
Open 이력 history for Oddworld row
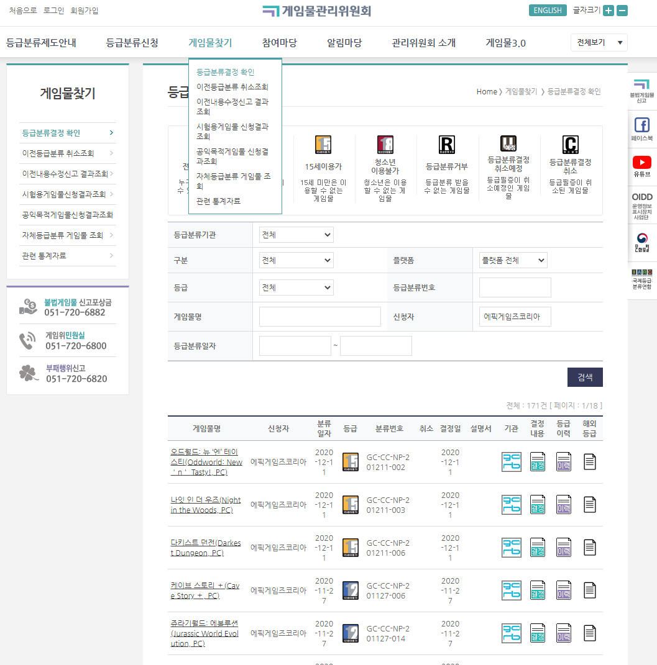(564, 462)
